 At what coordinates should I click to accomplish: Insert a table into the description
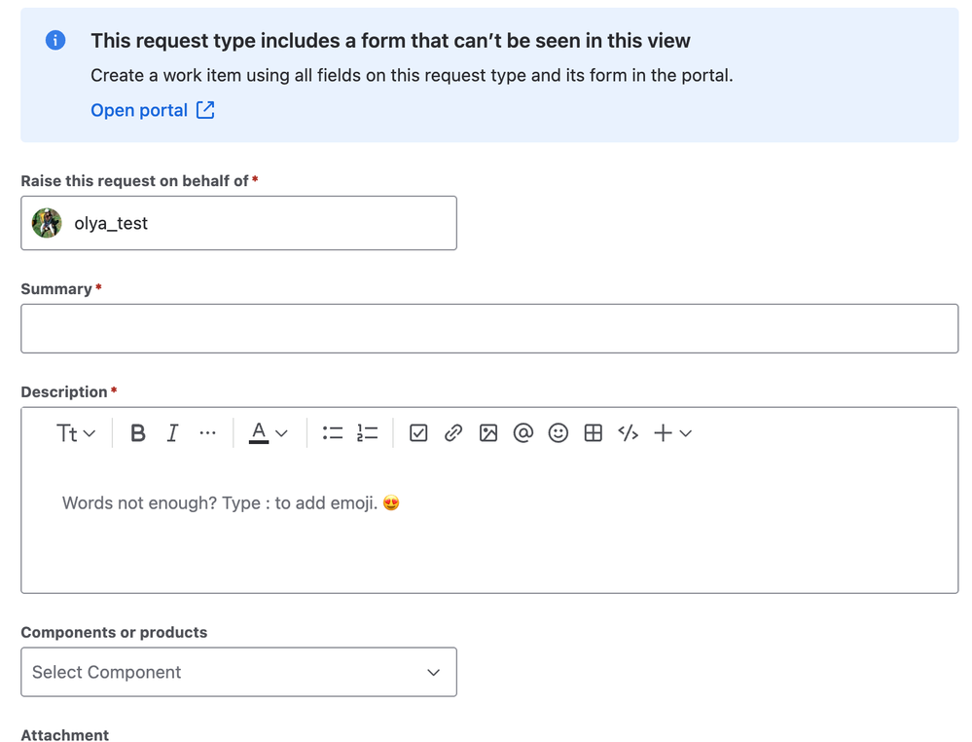(x=593, y=432)
